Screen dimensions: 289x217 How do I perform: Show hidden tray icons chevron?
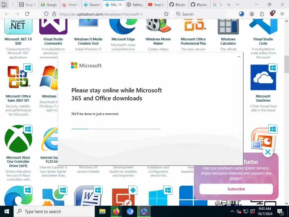pyautogui.click(x=232, y=212)
